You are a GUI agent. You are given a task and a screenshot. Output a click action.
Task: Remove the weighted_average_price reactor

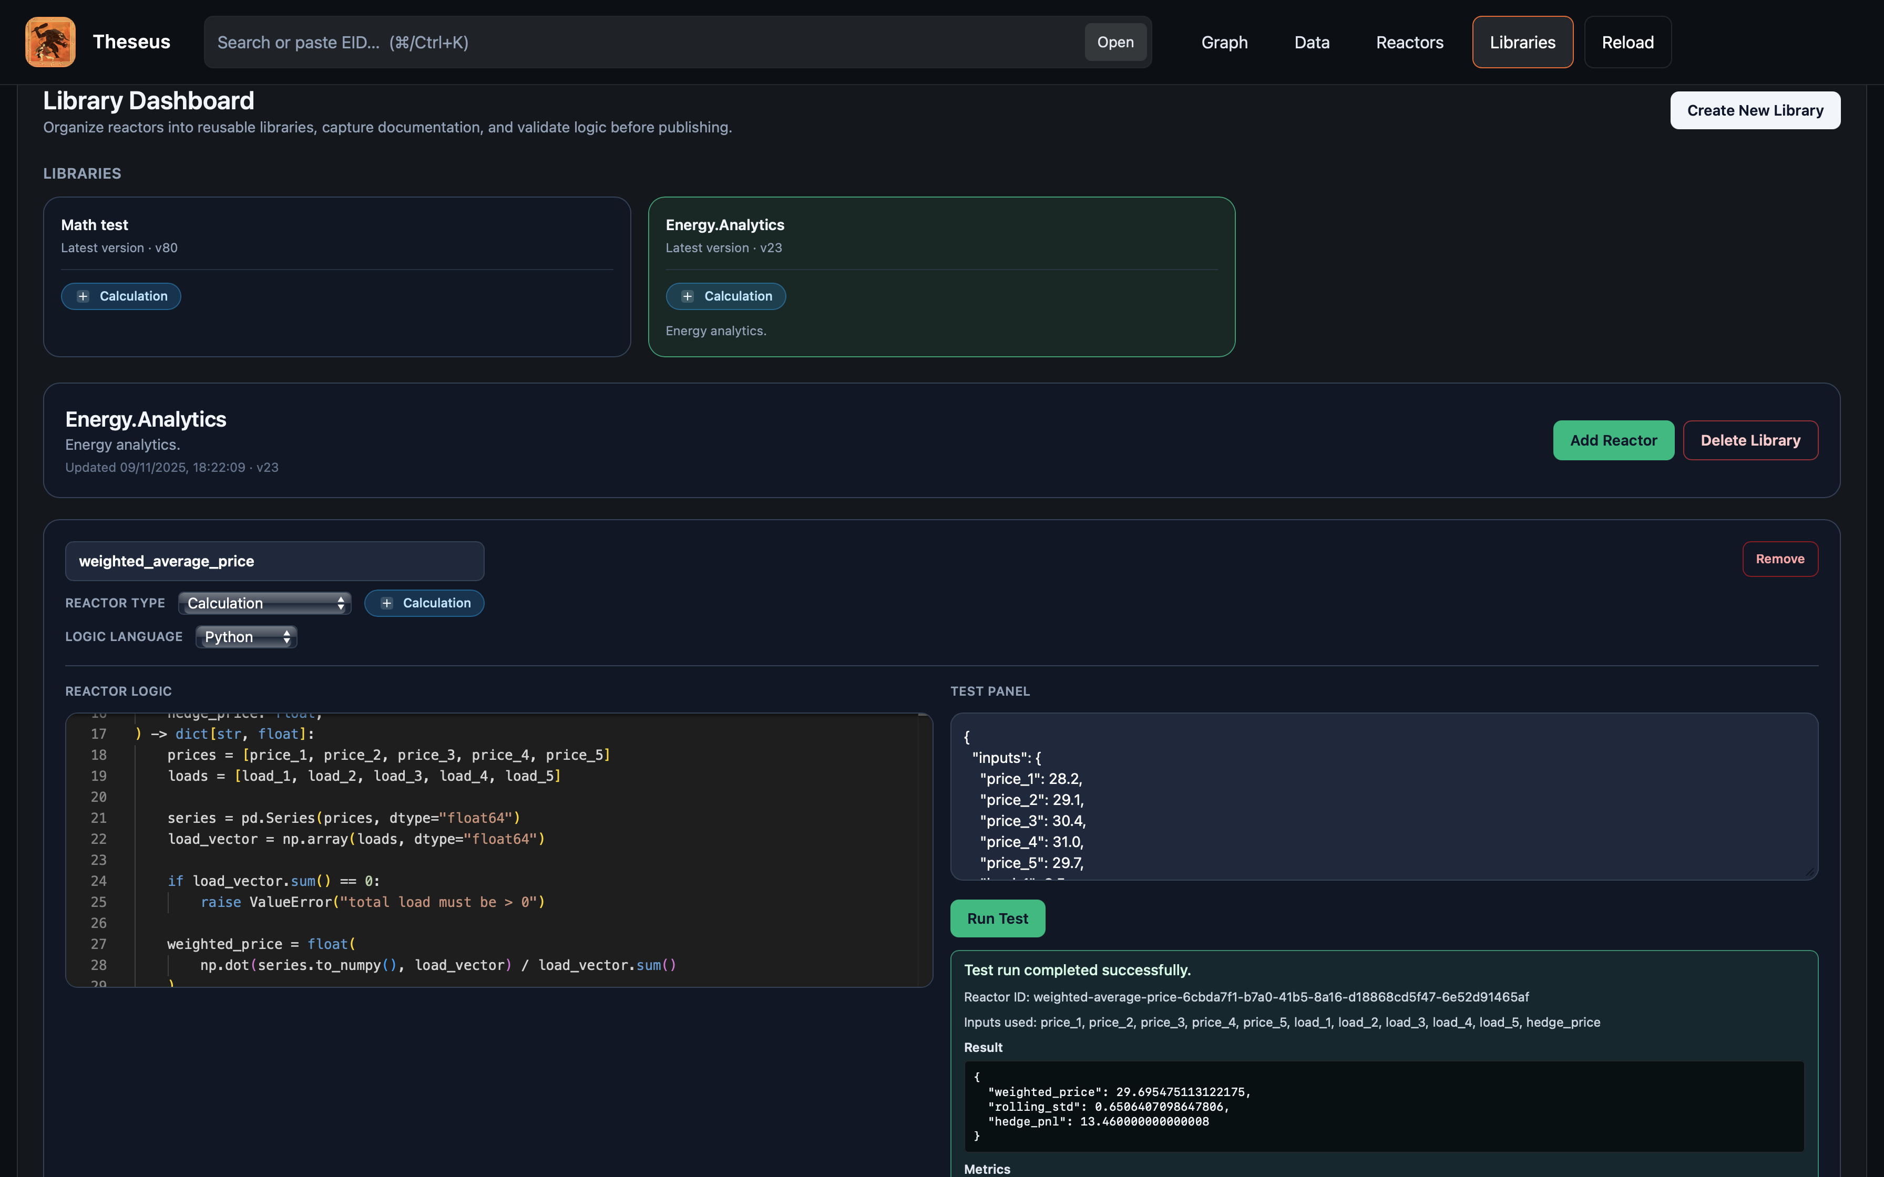click(1780, 559)
